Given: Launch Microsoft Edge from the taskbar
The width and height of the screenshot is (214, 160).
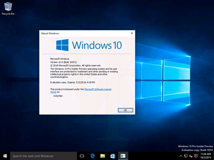Looking at the screenshot, I should pos(92,156).
